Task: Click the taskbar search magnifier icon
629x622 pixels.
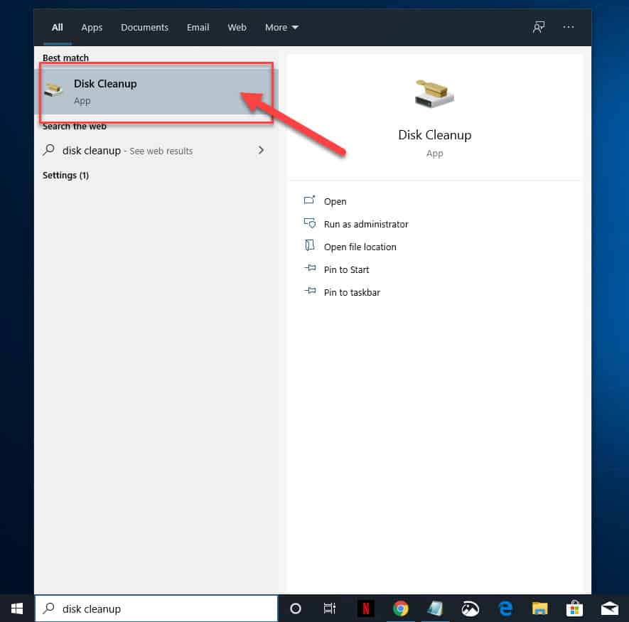Action: click(48, 608)
